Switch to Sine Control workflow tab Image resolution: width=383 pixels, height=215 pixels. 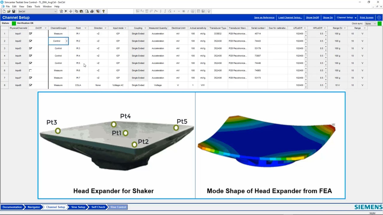(118, 207)
